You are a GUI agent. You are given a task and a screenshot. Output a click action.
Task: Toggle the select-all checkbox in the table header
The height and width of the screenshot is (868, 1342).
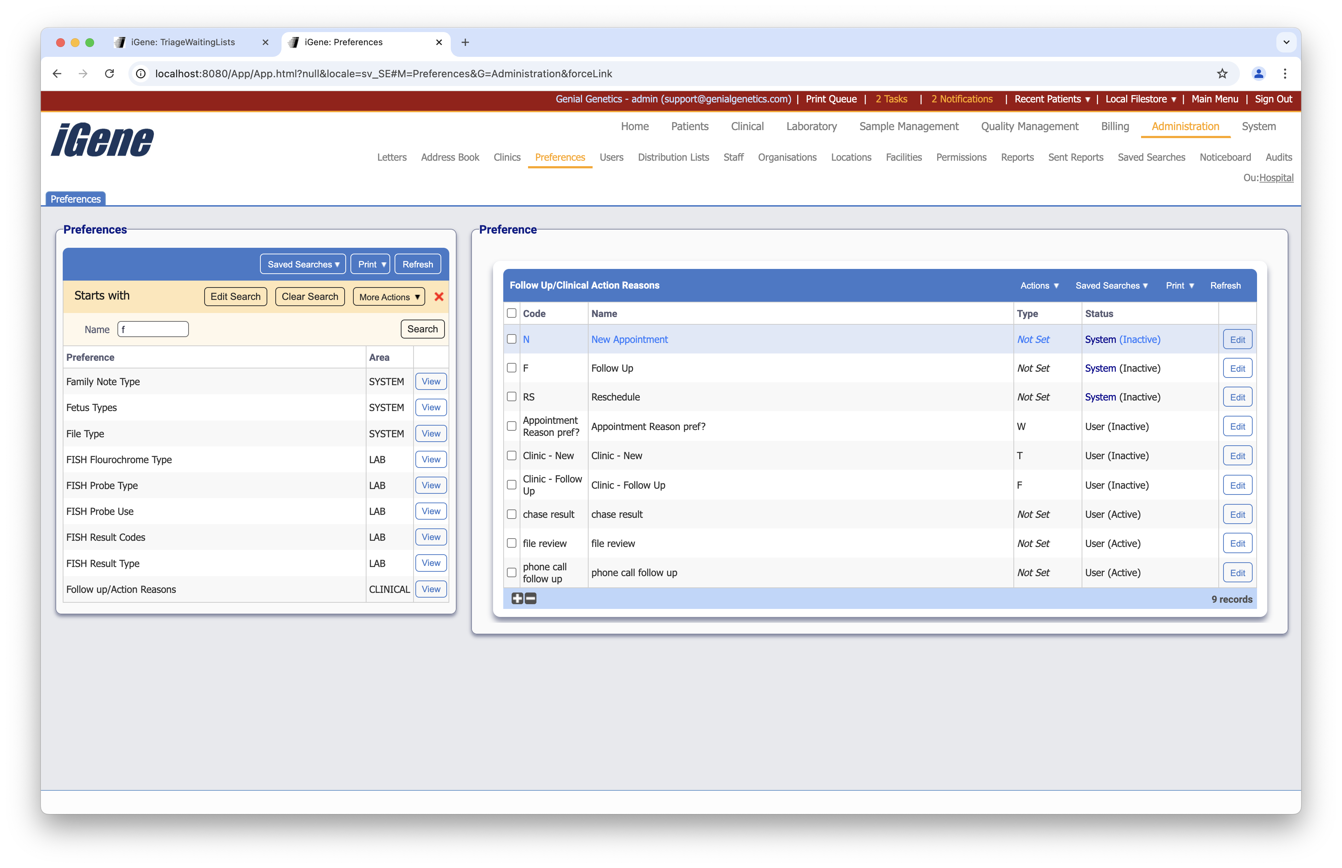[x=511, y=313]
